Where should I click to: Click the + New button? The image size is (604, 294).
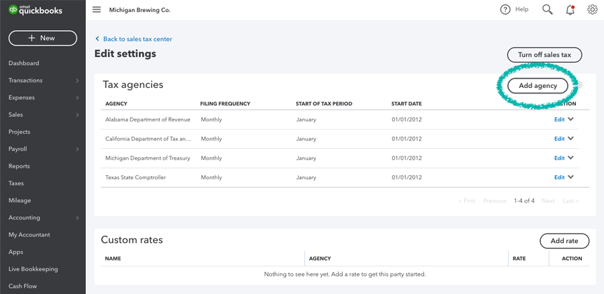[x=42, y=38]
